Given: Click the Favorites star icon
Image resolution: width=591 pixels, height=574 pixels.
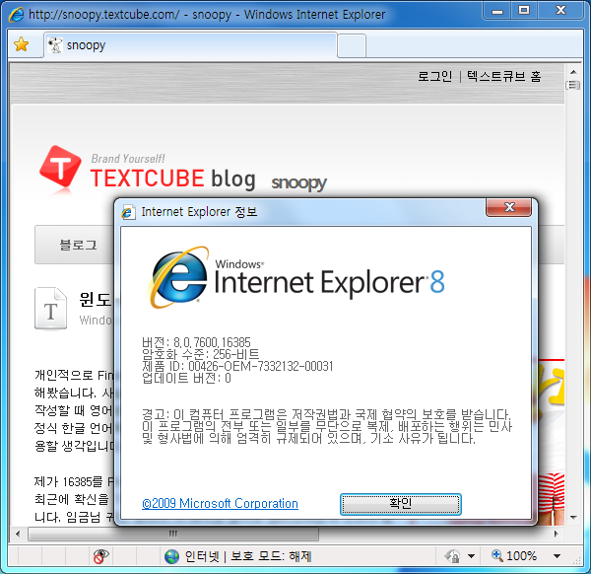Looking at the screenshot, I should pos(21,44).
